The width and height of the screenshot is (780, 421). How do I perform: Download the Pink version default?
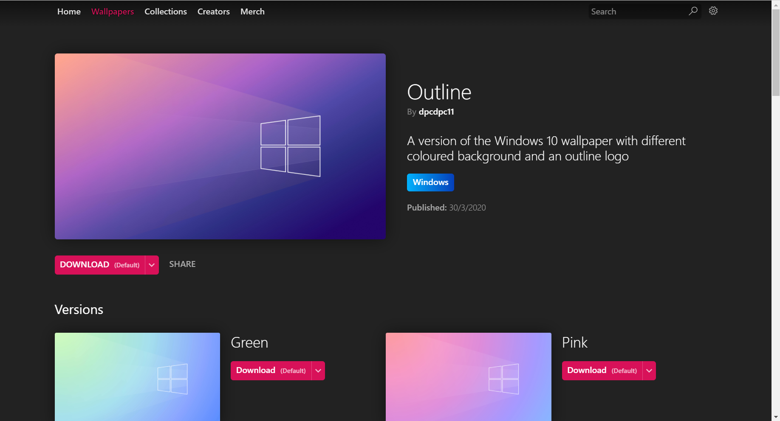point(602,370)
